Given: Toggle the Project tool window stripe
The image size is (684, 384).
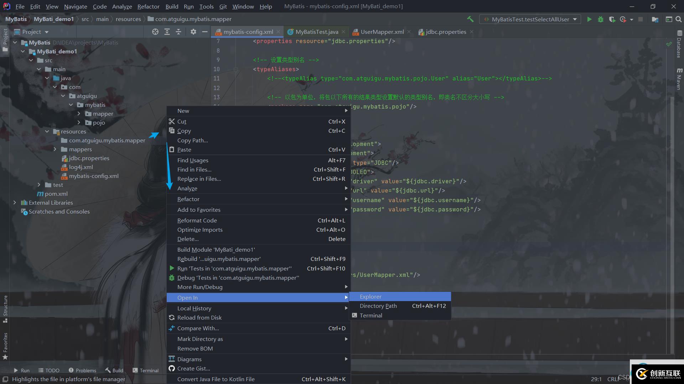Looking at the screenshot, I should pos(5,40).
